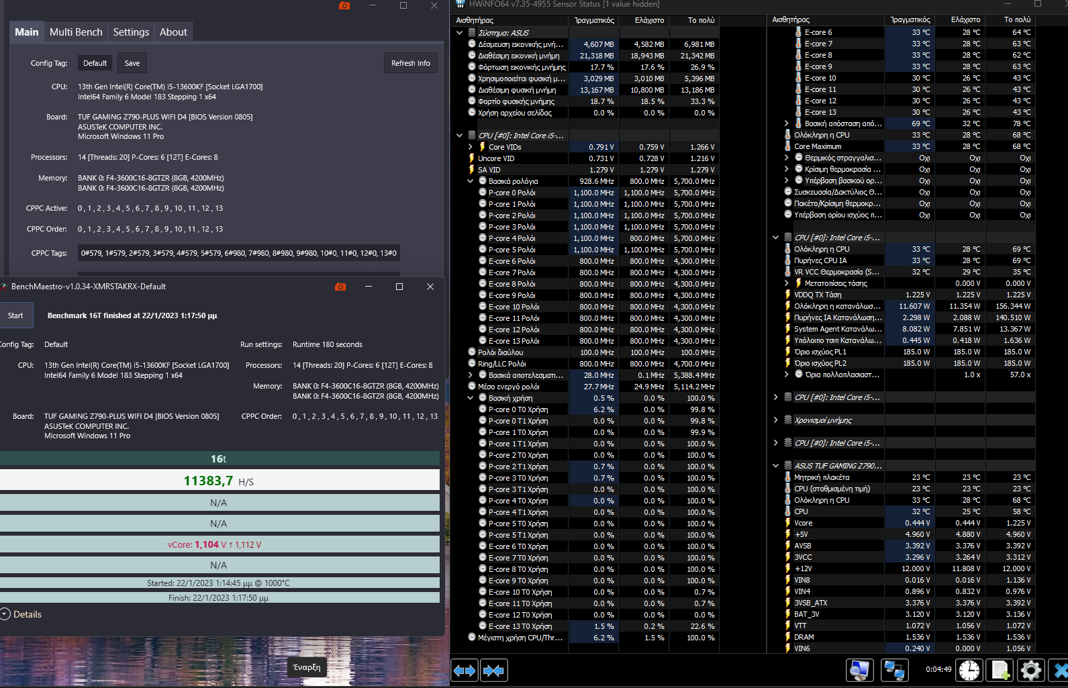Collapse the CPU [#0]: Intel Core i5 clocks group
Screen dimensions: 1068x688
[x=459, y=136]
